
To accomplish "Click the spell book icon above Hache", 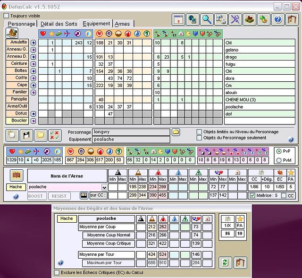I will point(17,175).
